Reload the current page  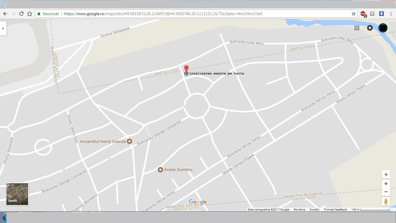(x=21, y=14)
